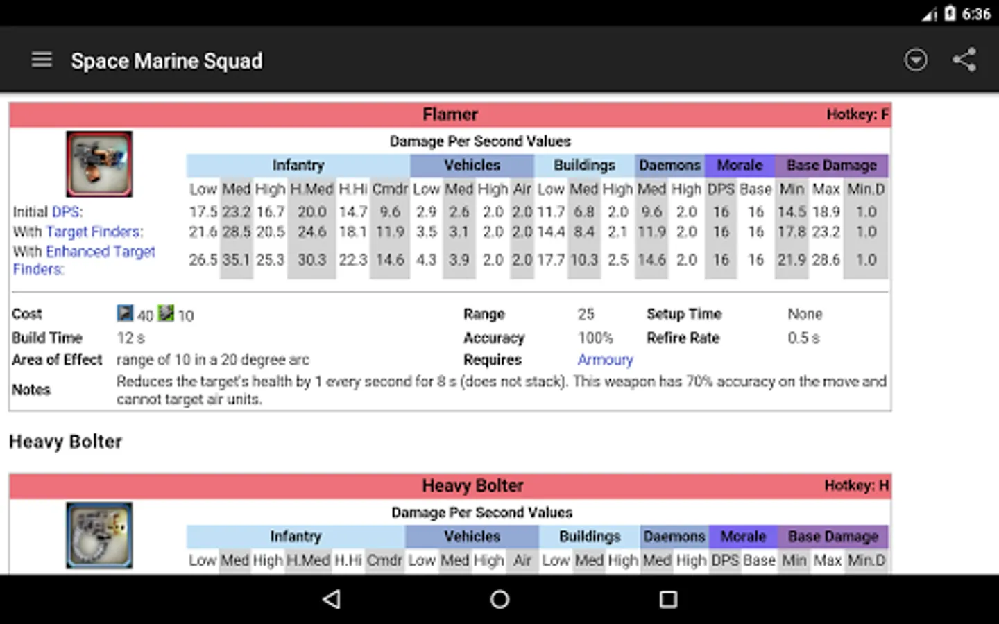Tap the share icon

pyautogui.click(x=964, y=60)
